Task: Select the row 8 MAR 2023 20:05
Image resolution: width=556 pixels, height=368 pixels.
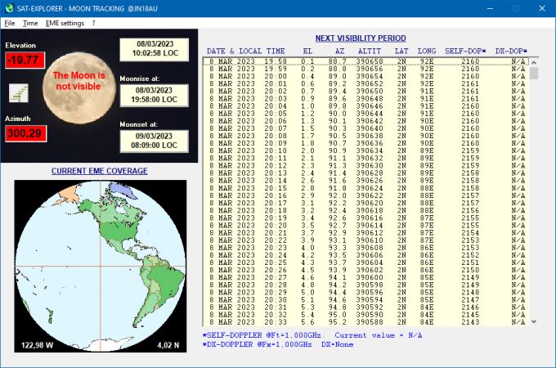Action: (x=366, y=114)
